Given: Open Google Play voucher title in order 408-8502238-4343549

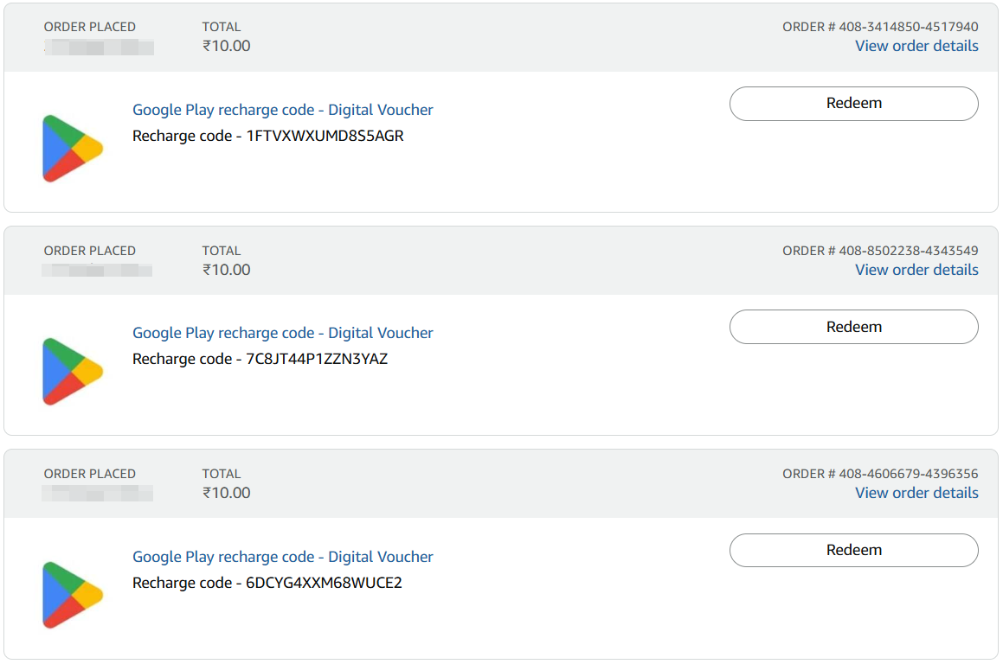Looking at the screenshot, I should [x=282, y=333].
